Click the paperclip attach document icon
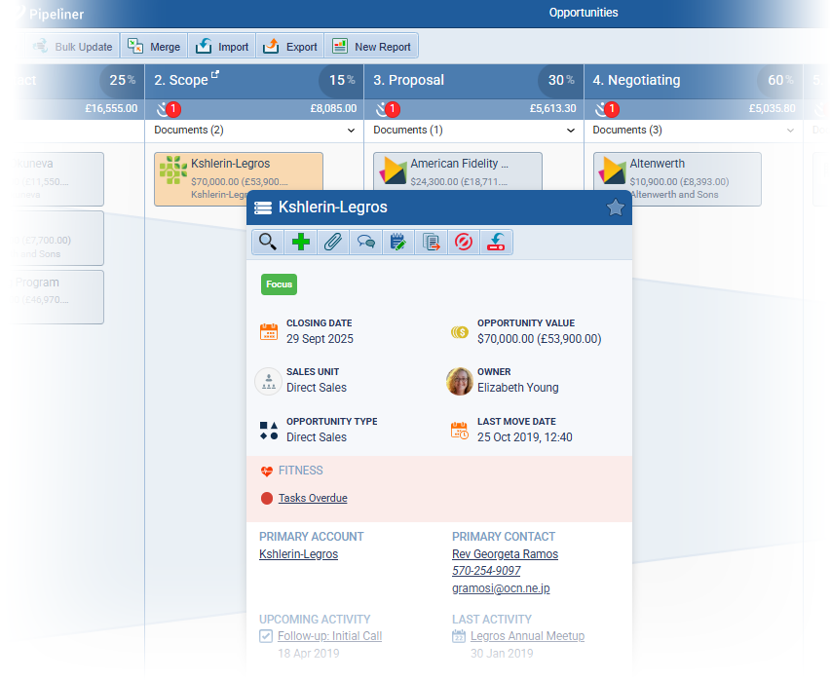Viewport: 830px width, 680px height. 333,243
